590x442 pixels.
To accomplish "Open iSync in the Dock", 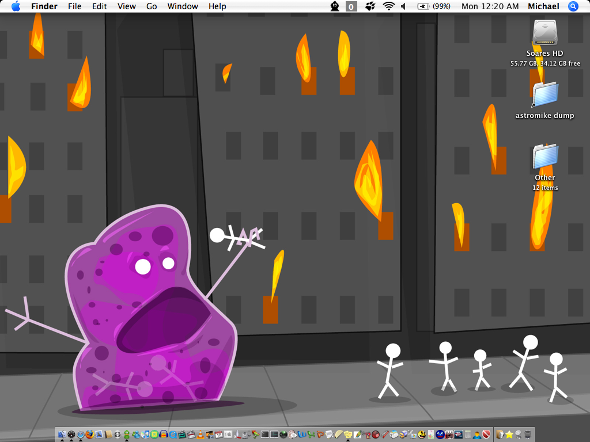I will tap(118, 435).
